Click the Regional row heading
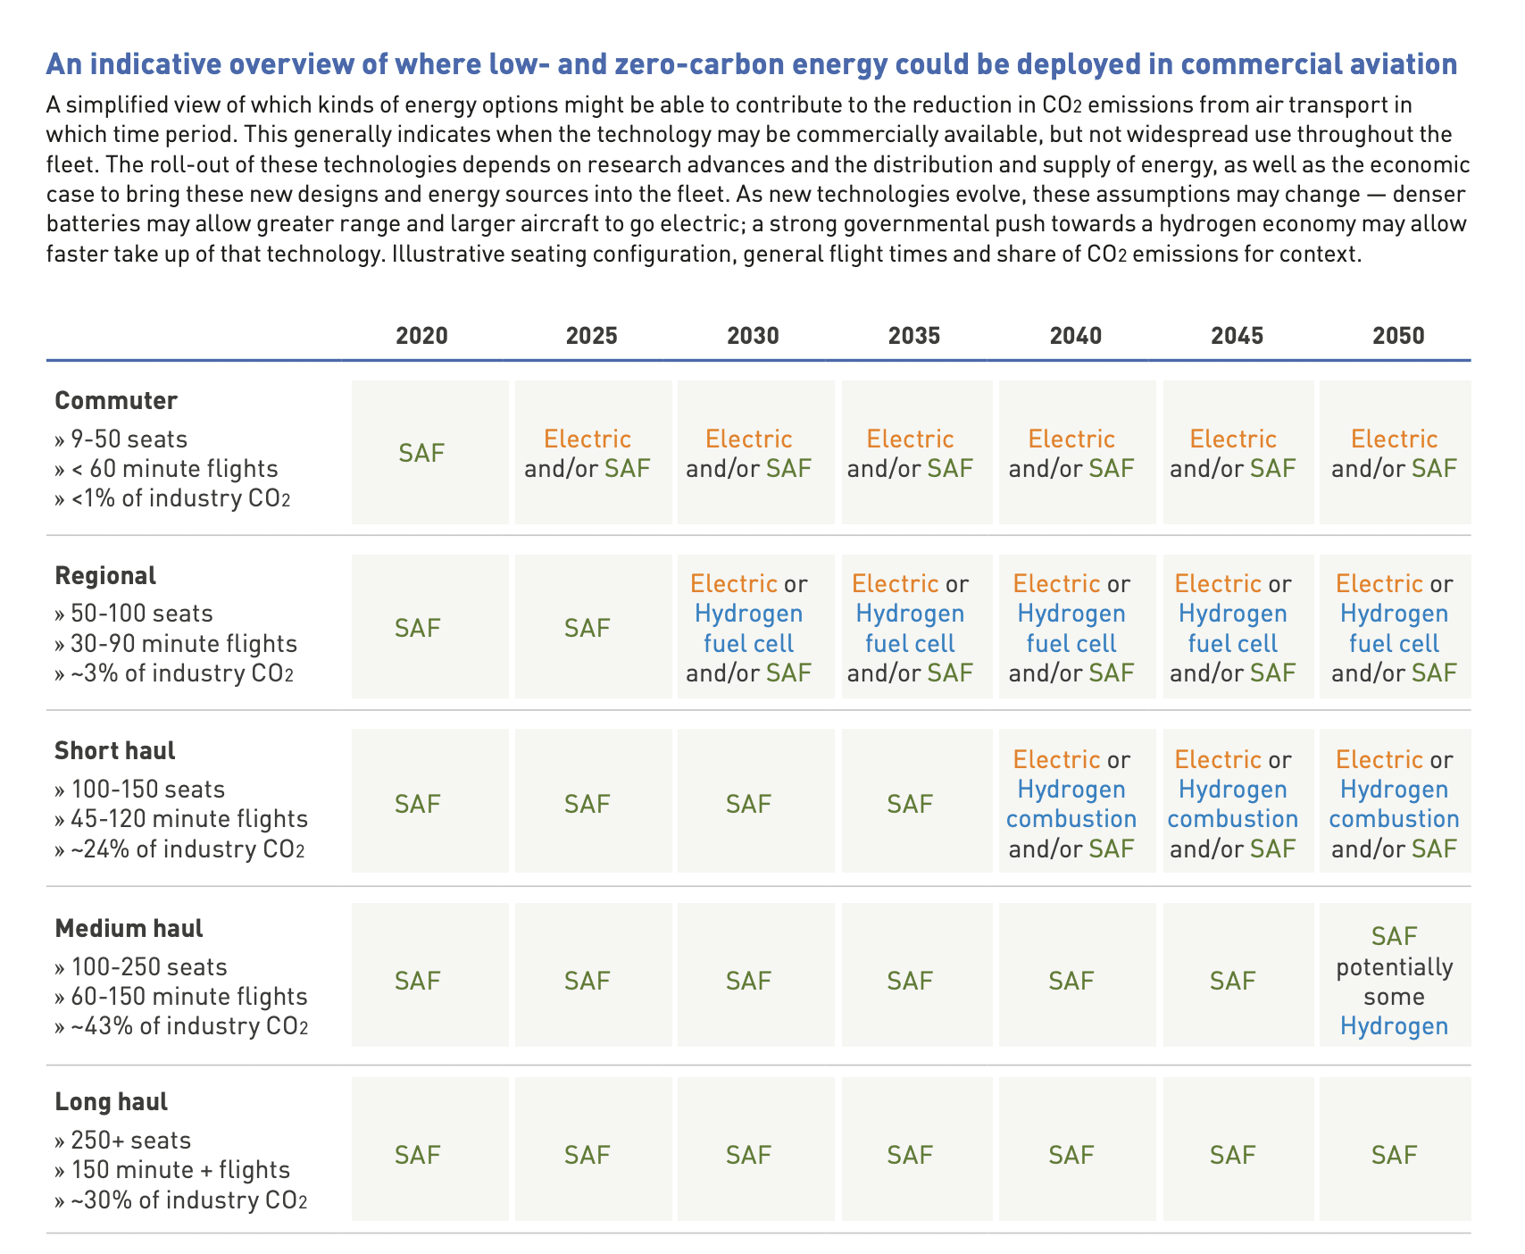This screenshot has width=1525, height=1254. pos(105,575)
